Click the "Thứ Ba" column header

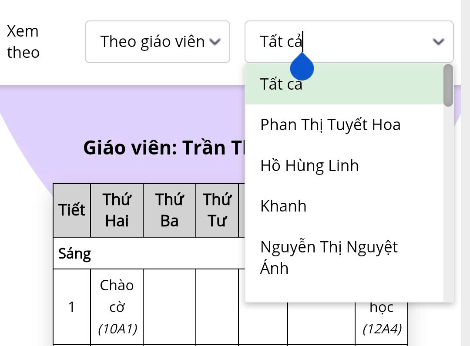[x=169, y=210]
